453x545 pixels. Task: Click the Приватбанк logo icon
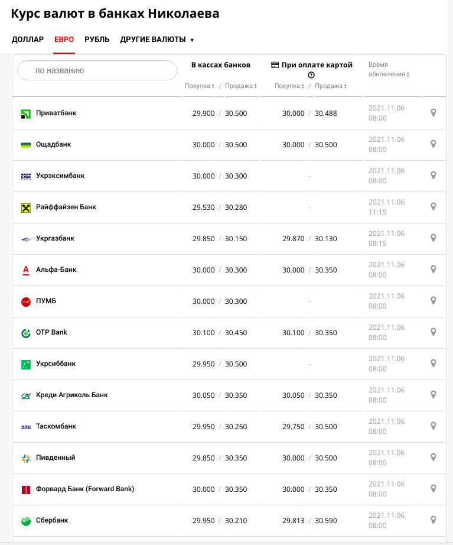point(26,113)
